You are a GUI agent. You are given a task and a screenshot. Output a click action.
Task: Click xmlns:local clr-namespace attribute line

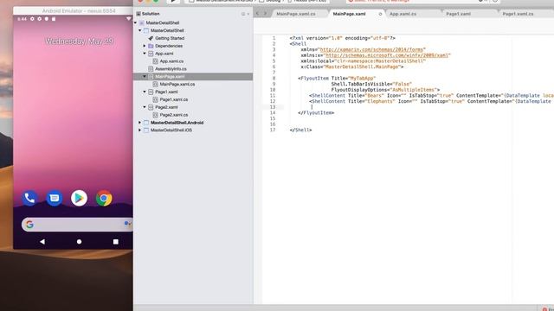click(364, 61)
